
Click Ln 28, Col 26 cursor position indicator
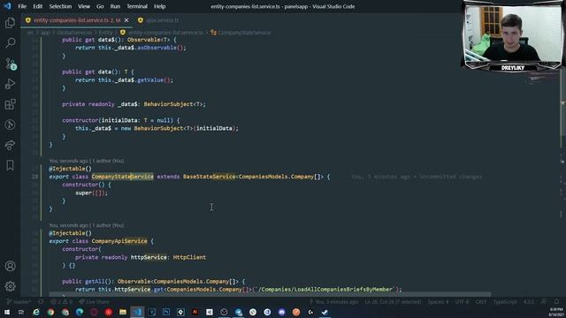393,301
